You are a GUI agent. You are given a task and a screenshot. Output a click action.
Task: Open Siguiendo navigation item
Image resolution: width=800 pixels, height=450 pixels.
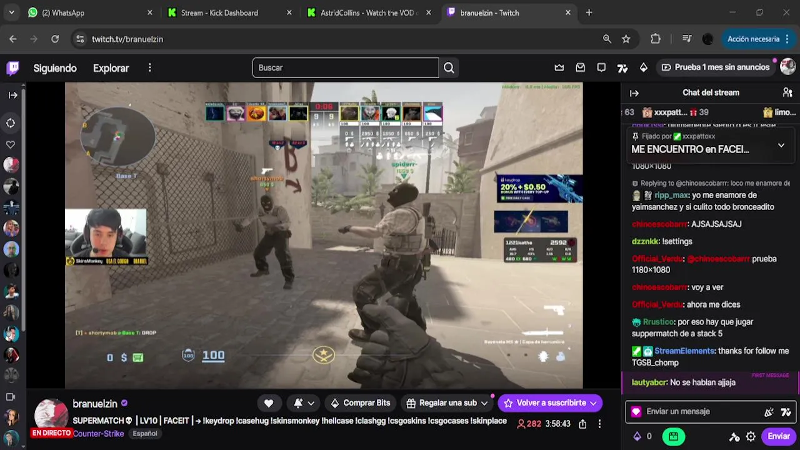55,68
